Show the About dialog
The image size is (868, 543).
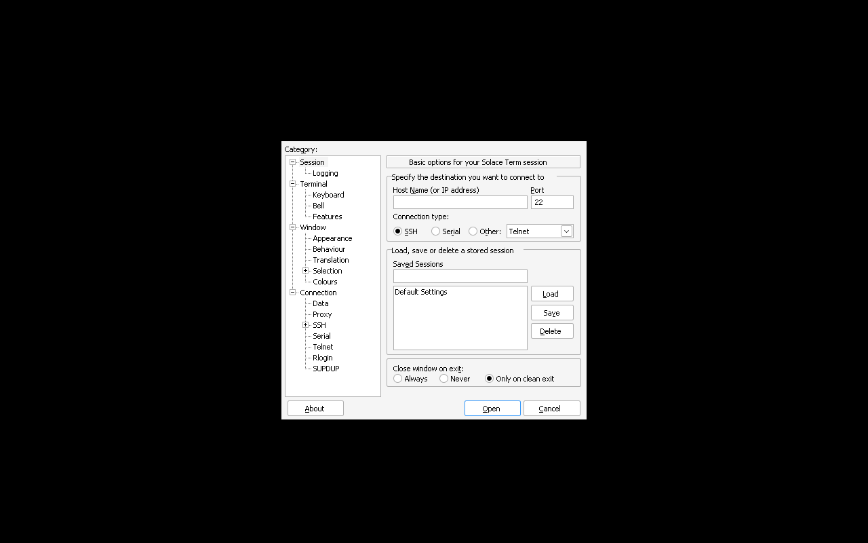(x=315, y=409)
